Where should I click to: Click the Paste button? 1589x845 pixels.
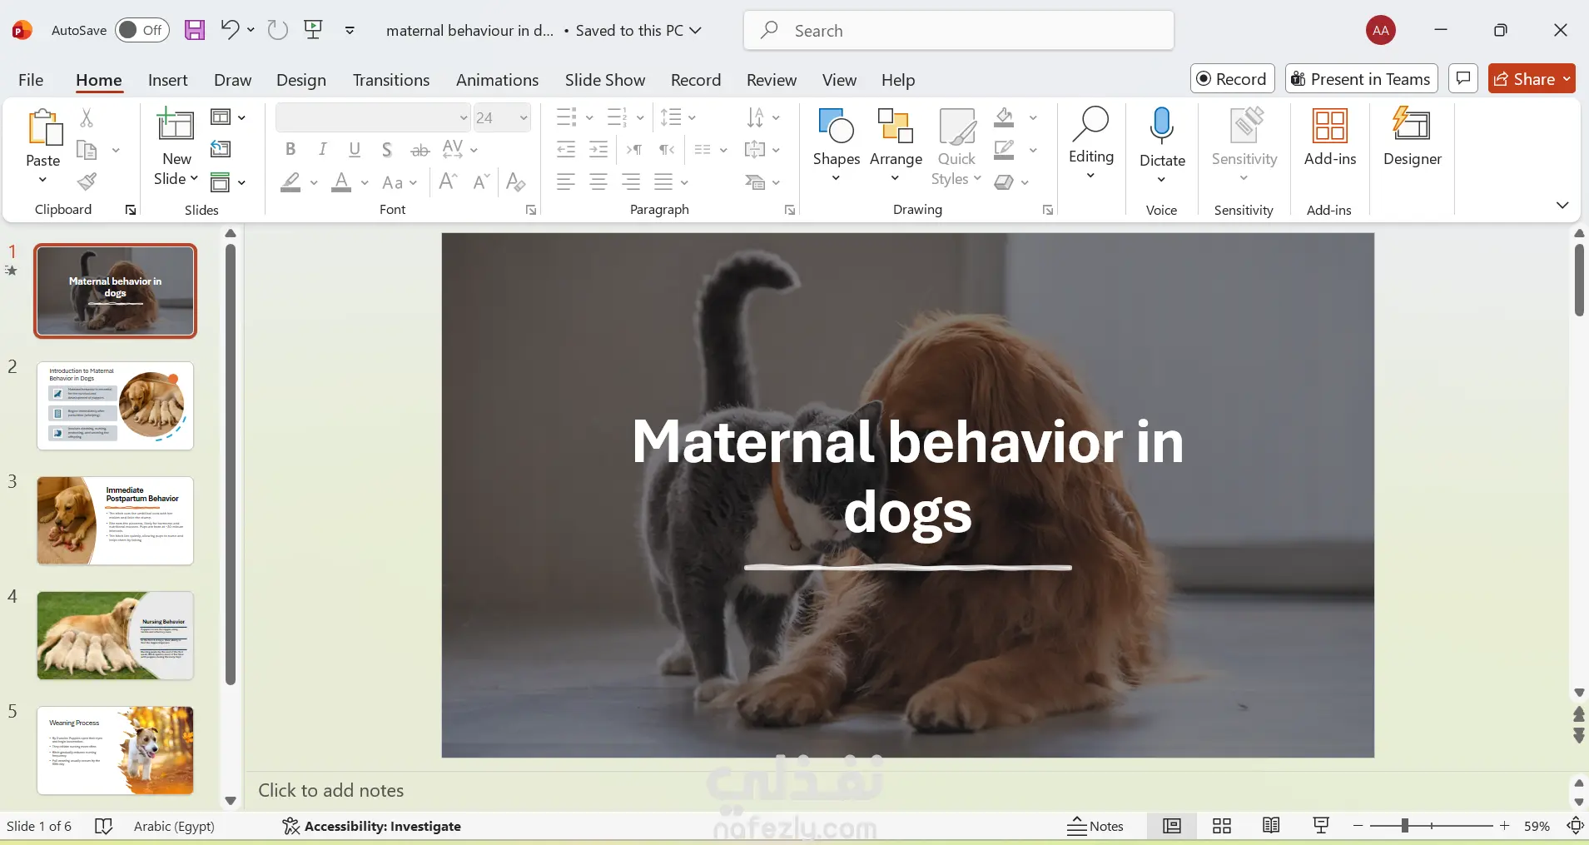(43, 138)
